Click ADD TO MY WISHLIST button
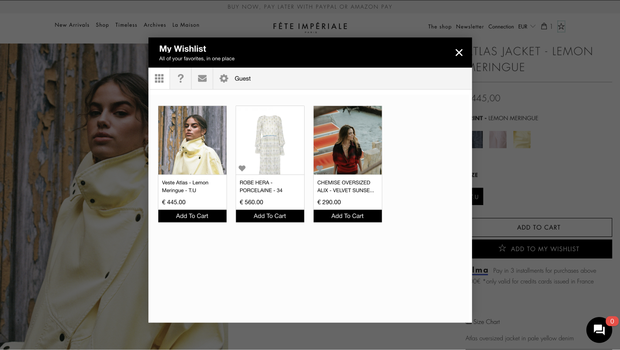620x350 pixels. pyautogui.click(x=542, y=249)
